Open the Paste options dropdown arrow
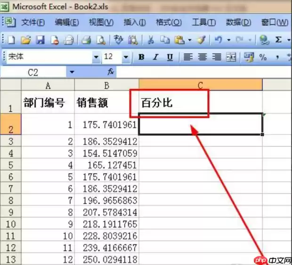Viewport: 292px width, 265px height. click(190, 40)
